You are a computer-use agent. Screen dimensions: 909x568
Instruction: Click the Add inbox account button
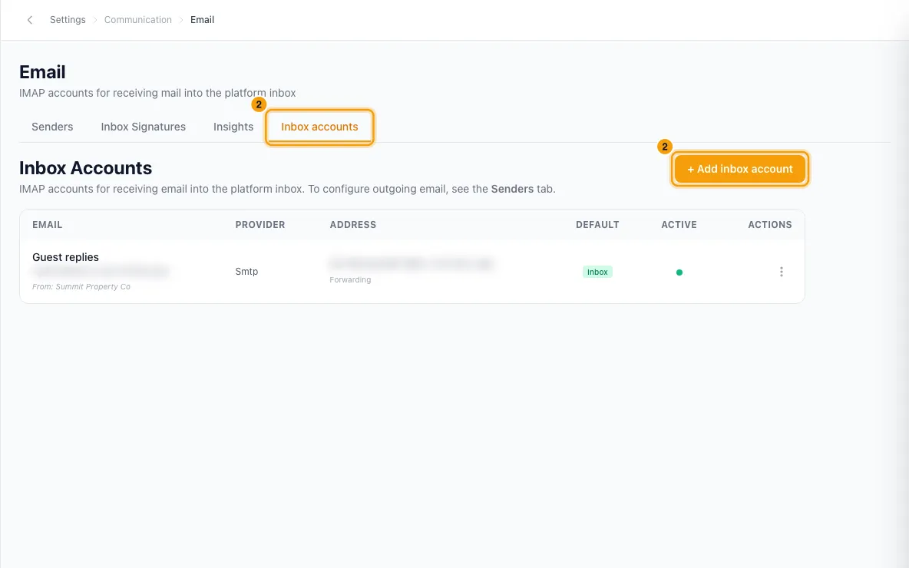[740, 169]
